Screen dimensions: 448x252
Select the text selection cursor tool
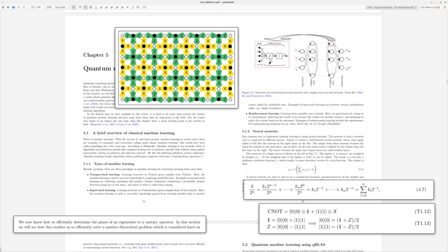(x=86, y=7)
